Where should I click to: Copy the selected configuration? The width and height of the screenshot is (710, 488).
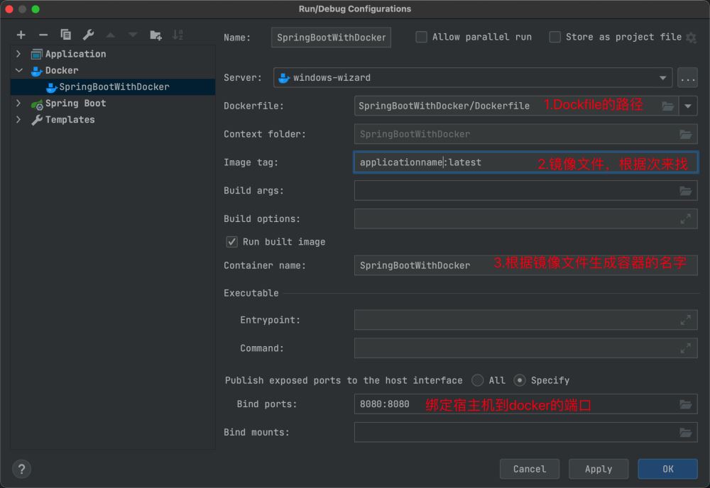pyautogui.click(x=65, y=35)
